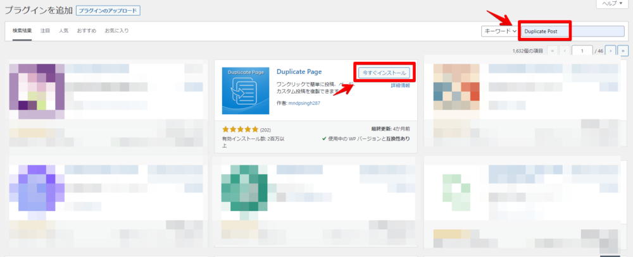
Task: Click the 1,632個の項目 count text
Action: coord(528,51)
